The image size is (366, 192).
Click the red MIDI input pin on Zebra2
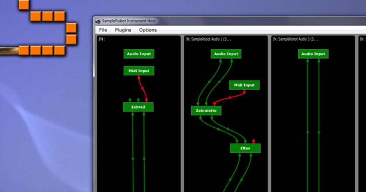[x=146, y=100]
